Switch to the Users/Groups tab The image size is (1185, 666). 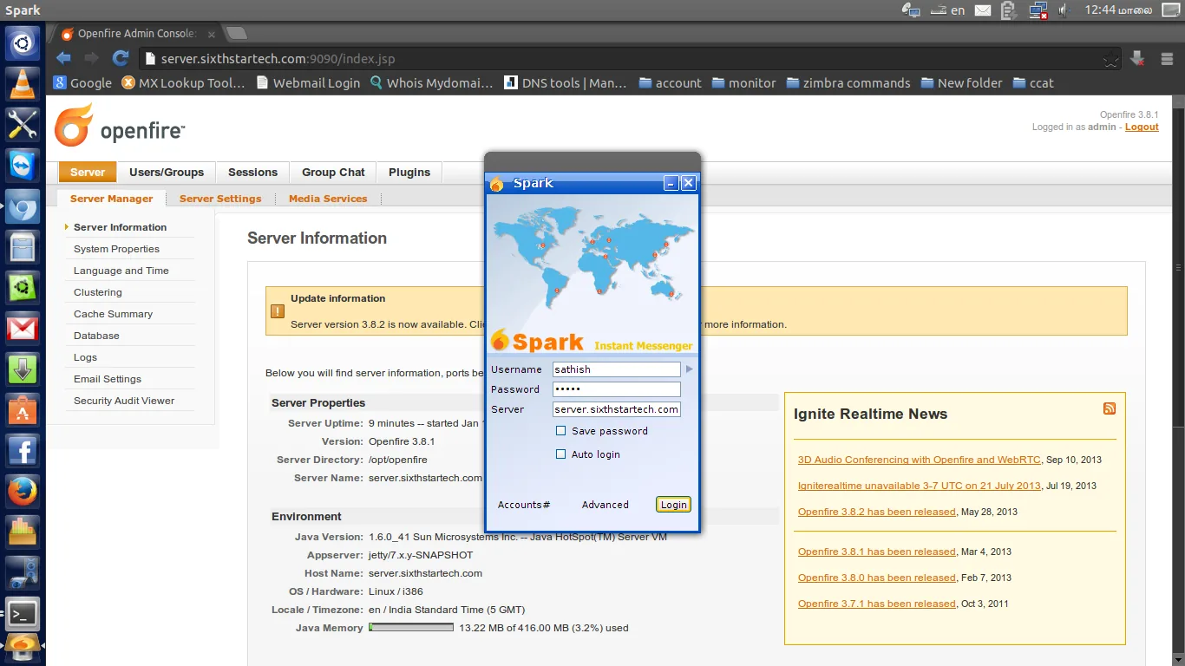click(x=167, y=173)
